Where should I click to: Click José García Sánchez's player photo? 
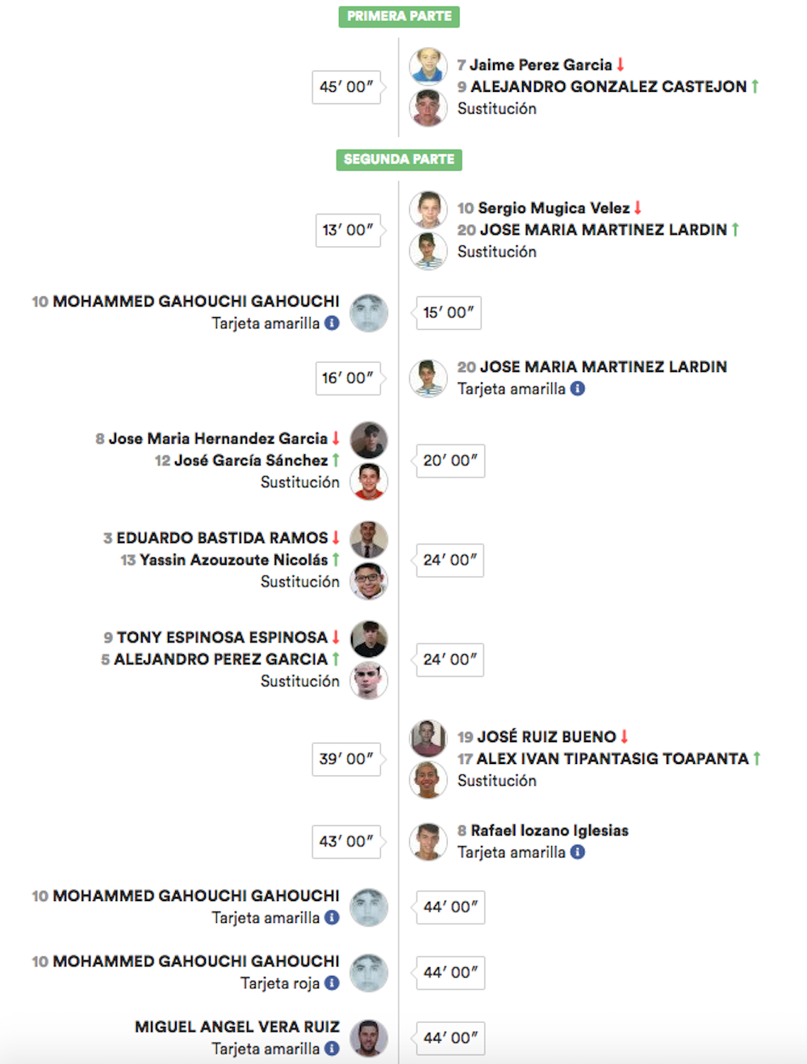369,482
